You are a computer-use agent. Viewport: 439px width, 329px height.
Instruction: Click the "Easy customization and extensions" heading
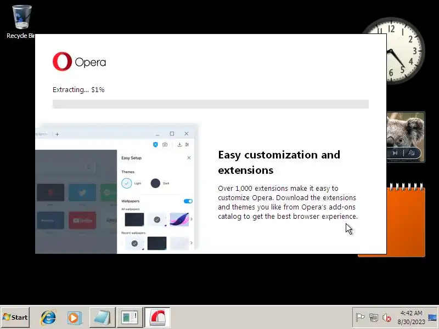[x=279, y=162]
